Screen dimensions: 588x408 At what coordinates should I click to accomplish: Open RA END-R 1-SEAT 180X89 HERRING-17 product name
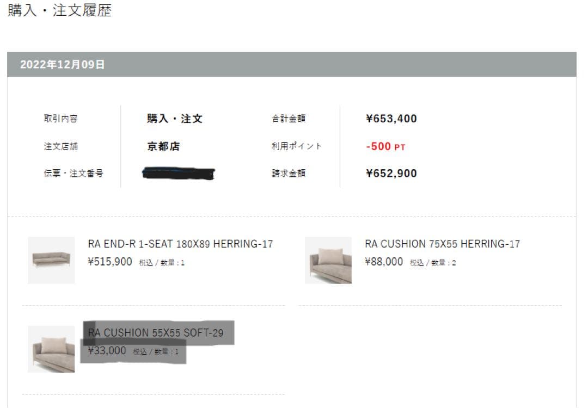(180, 244)
